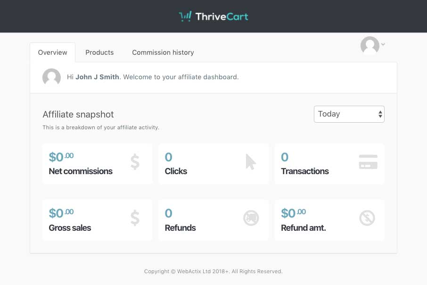This screenshot has width=427, height=285.
Task: Click the refund arrow icon on Refunds card
Action: (x=251, y=218)
